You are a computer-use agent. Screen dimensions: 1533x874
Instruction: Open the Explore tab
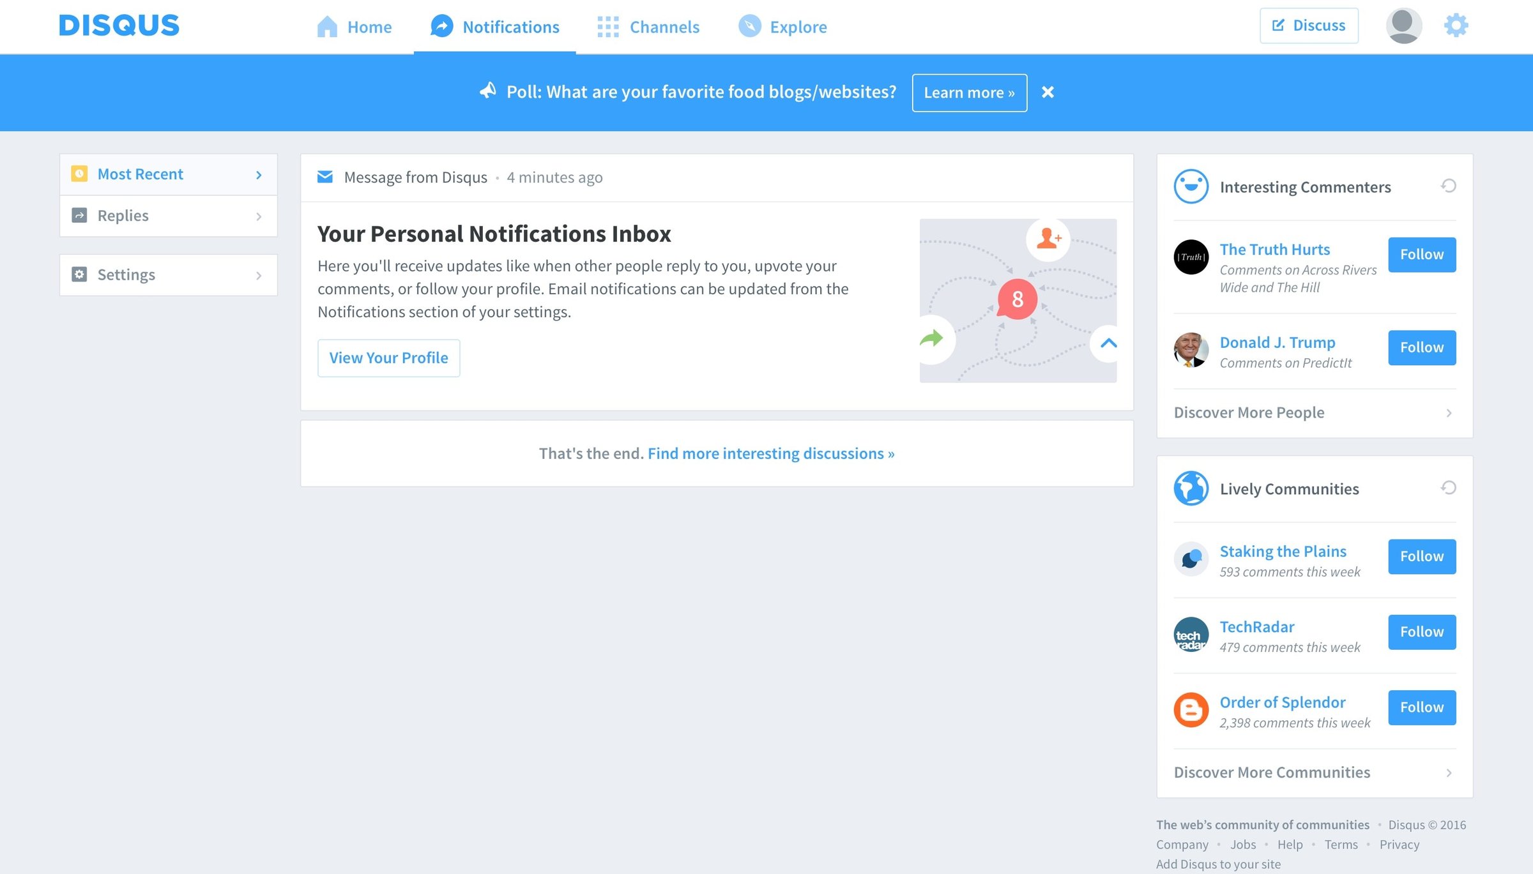(x=782, y=27)
